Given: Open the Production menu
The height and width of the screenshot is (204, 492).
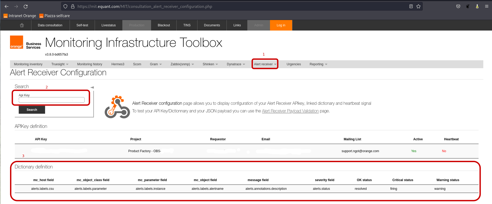Looking at the screenshot, I should click(x=137, y=25).
